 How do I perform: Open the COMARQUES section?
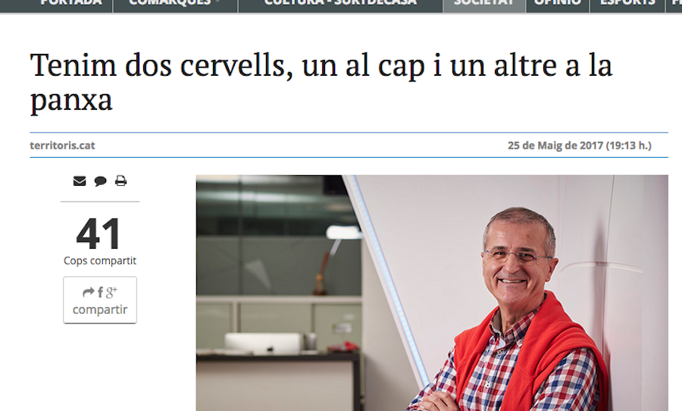(170, 3)
